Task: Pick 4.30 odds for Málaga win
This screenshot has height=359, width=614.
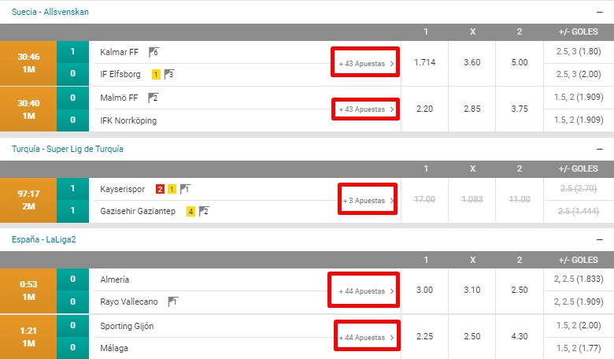Action: (x=520, y=336)
